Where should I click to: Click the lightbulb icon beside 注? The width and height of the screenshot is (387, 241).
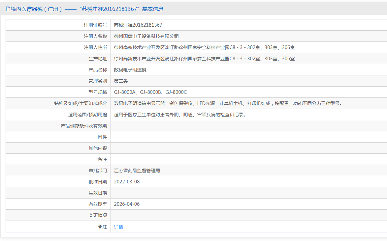100,227
